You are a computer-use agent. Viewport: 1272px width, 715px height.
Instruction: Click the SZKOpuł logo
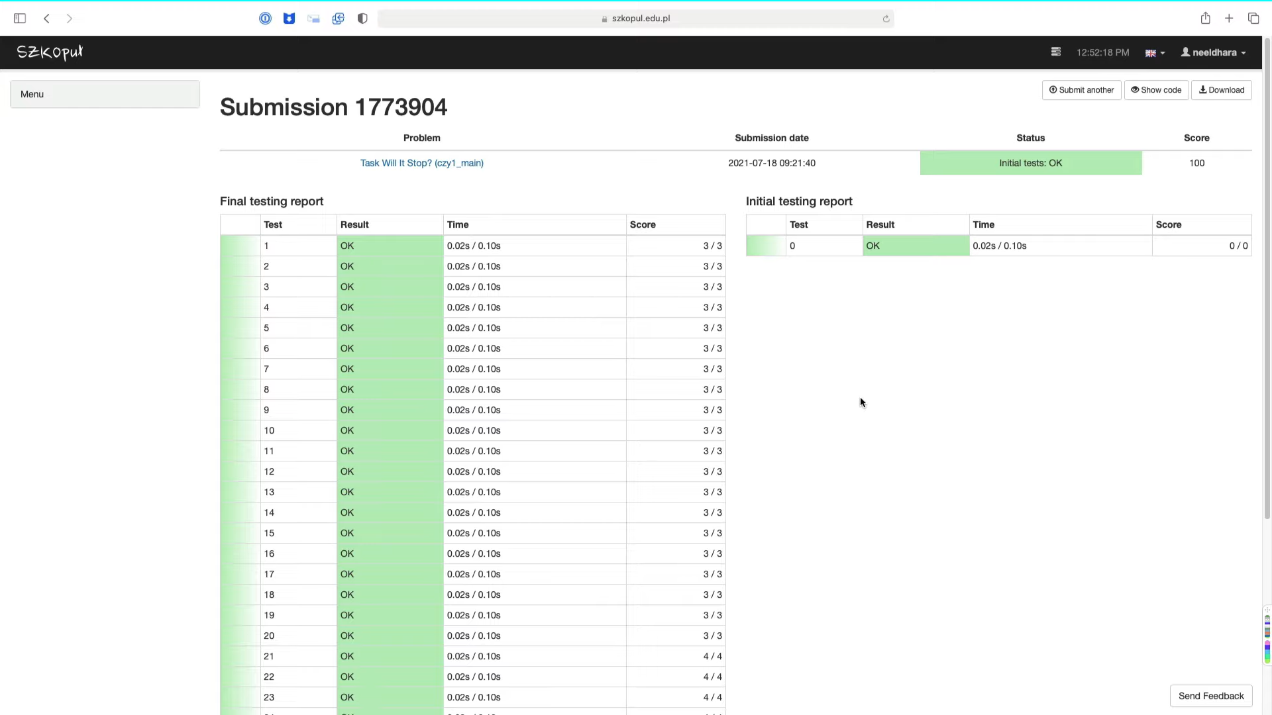click(x=50, y=52)
